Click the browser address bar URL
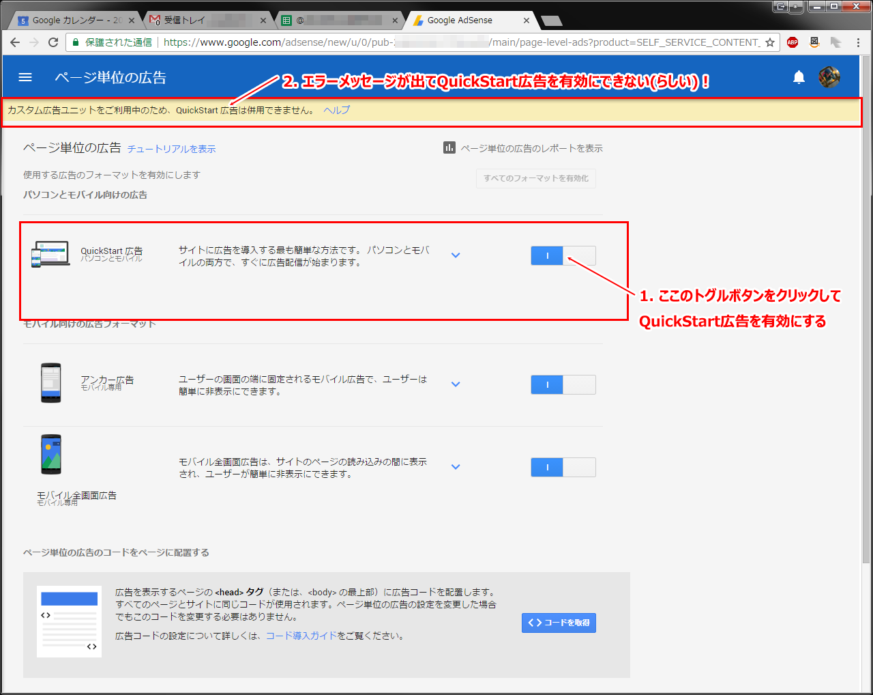This screenshot has width=873, height=695. click(x=461, y=42)
